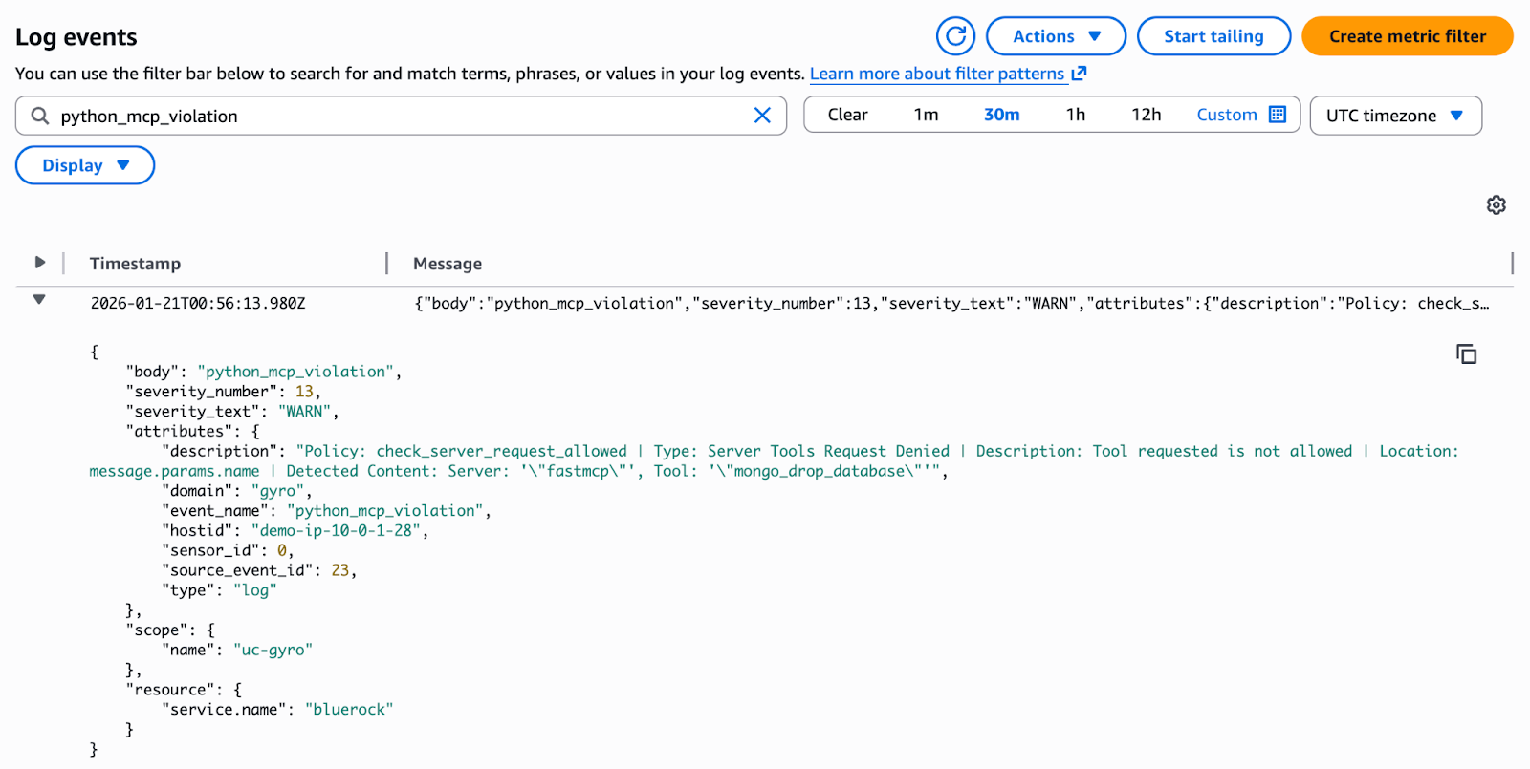Select the 1m time range
This screenshot has width=1530, height=769.
click(x=926, y=115)
